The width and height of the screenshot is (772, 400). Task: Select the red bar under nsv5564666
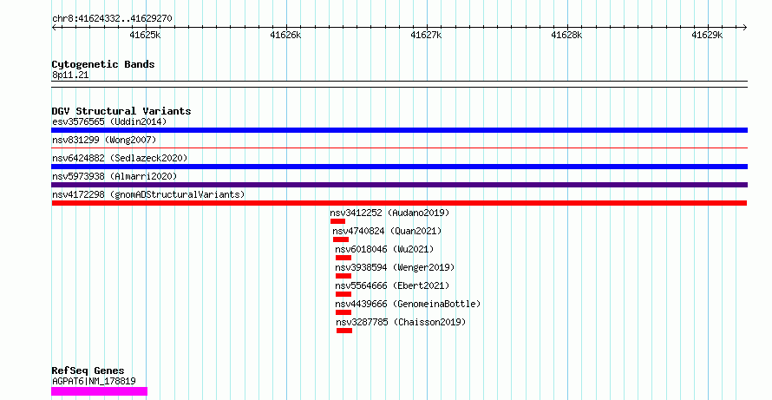click(x=343, y=294)
